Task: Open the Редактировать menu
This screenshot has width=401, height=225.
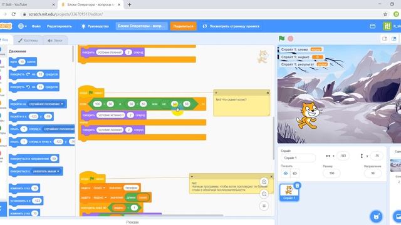Action: tap(60, 26)
